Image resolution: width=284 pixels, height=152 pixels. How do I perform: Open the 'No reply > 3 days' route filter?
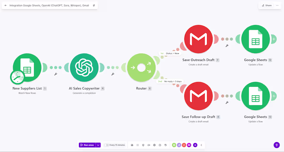coord(170,82)
